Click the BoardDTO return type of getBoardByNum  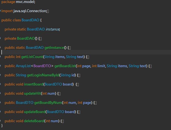pos(25,102)
